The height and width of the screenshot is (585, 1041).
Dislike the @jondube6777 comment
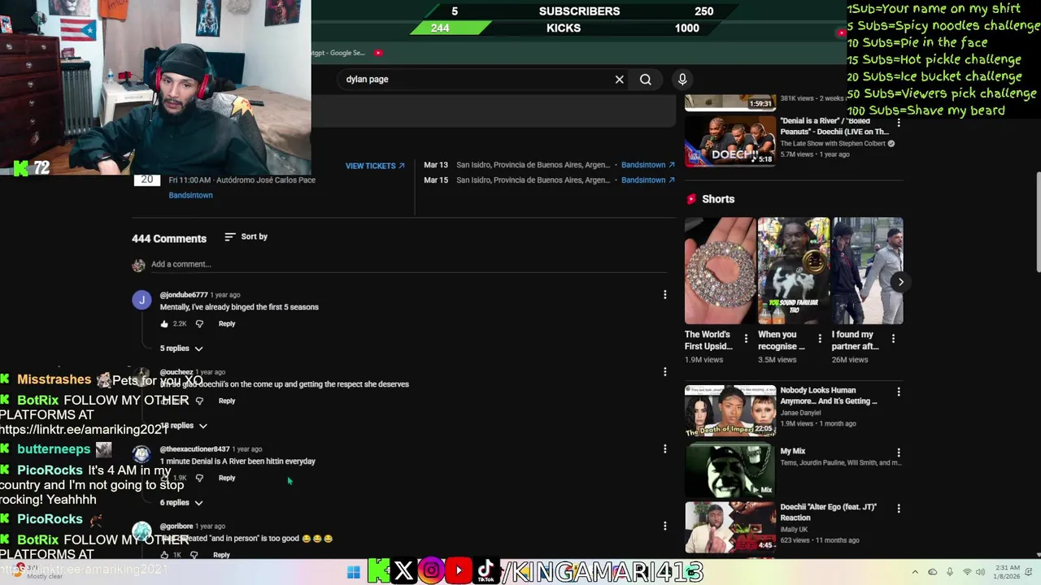(199, 323)
